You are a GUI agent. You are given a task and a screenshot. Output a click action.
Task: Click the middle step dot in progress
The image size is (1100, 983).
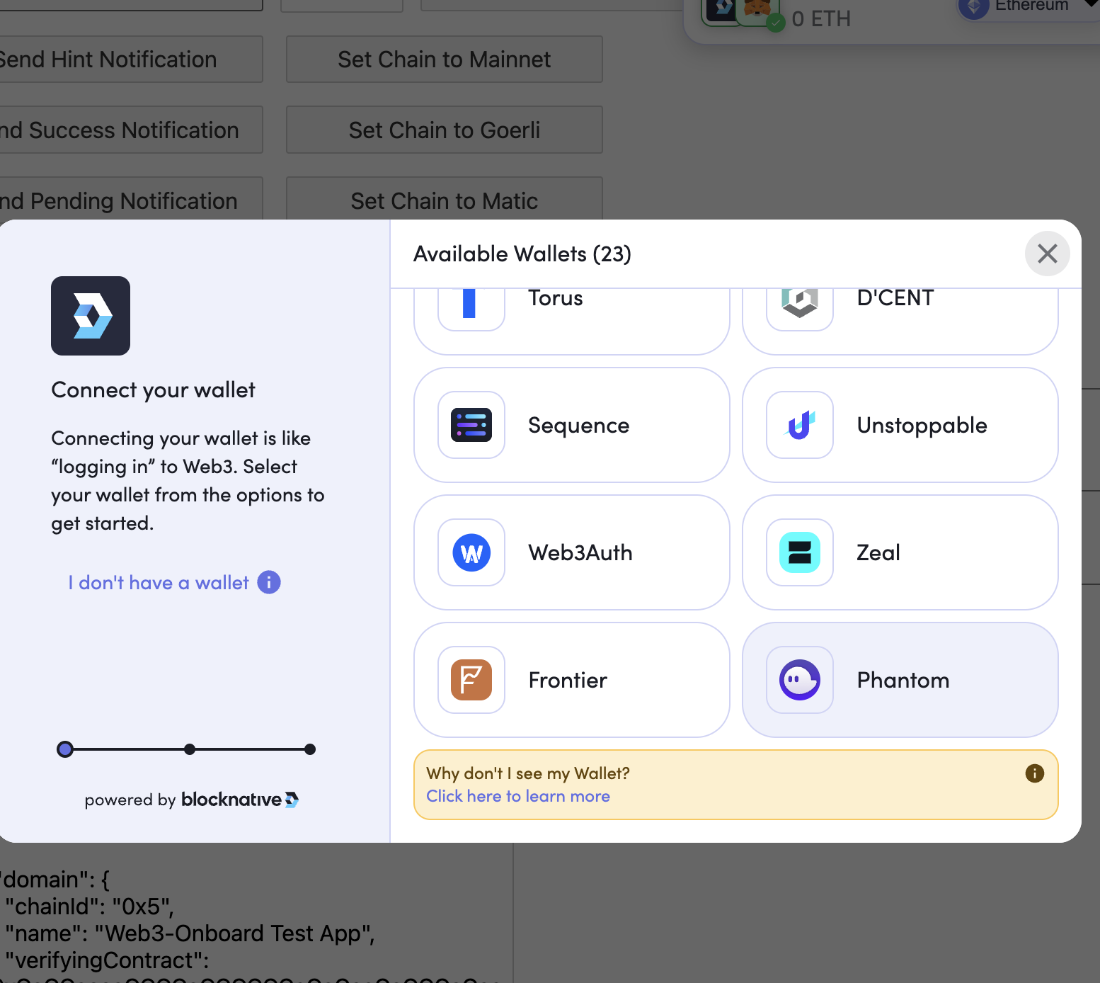click(190, 749)
